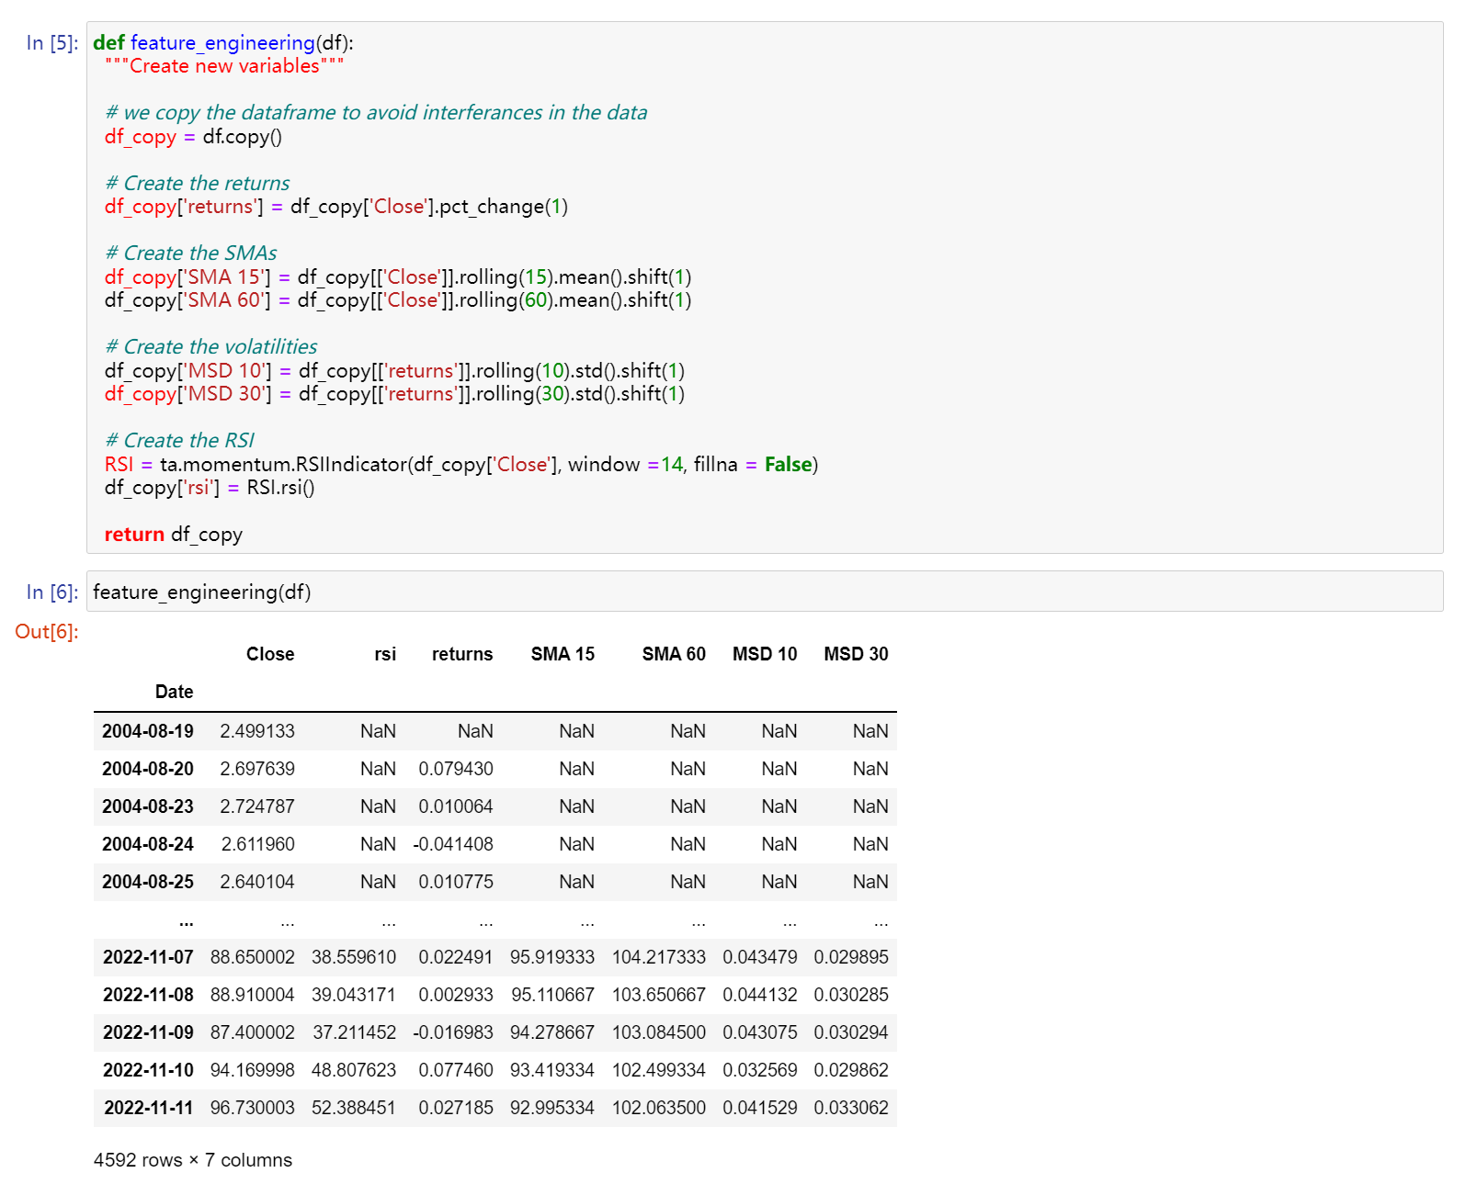Click returns value 0.077460

(456, 1070)
